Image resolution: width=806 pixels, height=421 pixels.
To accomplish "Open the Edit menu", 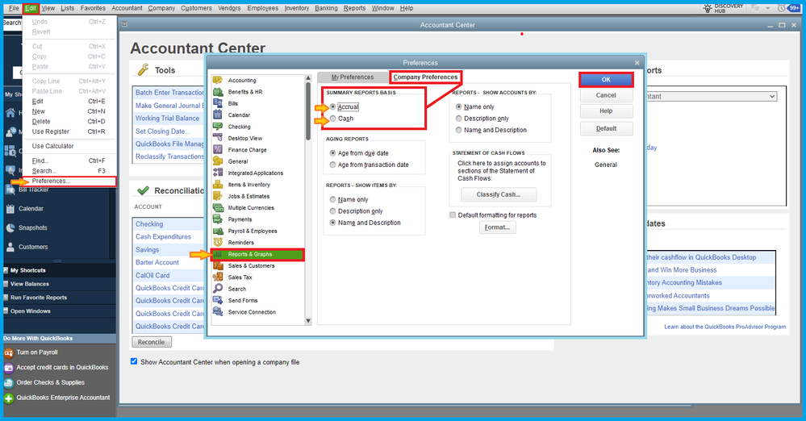I will pyautogui.click(x=31, y=8).
